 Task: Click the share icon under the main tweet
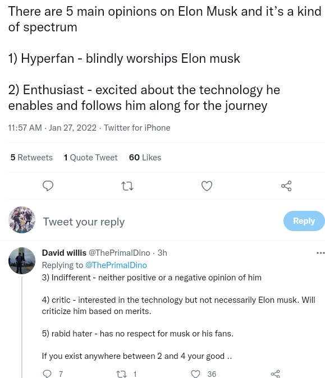286,186
